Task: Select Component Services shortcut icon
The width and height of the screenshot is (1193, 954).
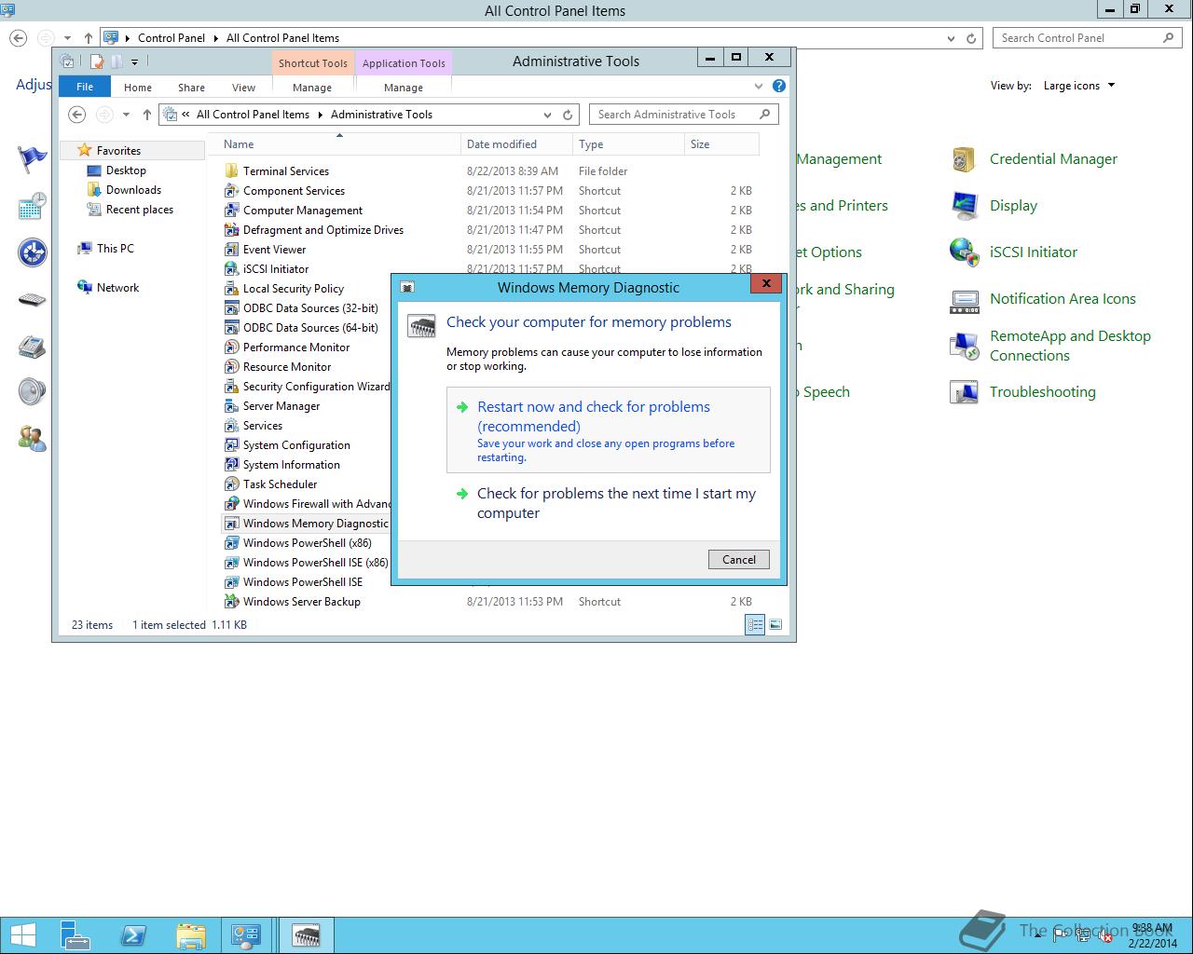Action: click(x=231, y=191)
